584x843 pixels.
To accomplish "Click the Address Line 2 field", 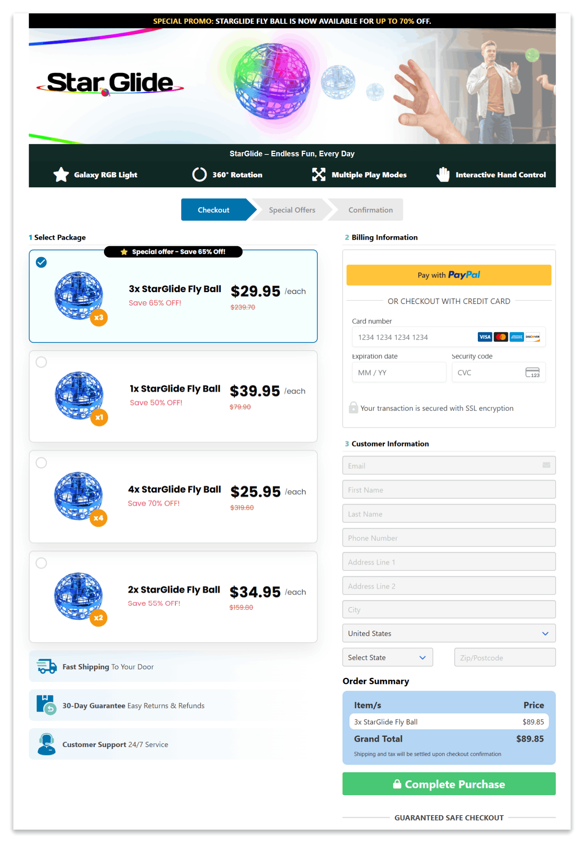I will pyautogui.click(x=449, y=586).
